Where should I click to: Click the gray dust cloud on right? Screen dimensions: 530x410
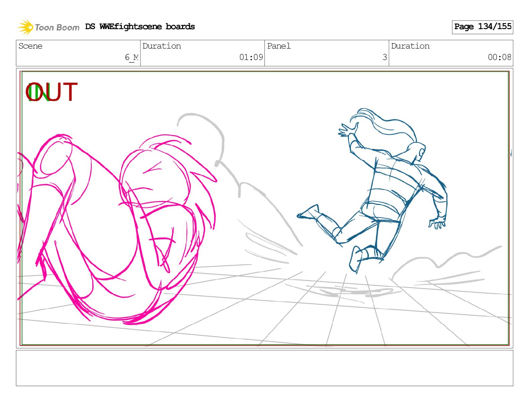(445, 265)
